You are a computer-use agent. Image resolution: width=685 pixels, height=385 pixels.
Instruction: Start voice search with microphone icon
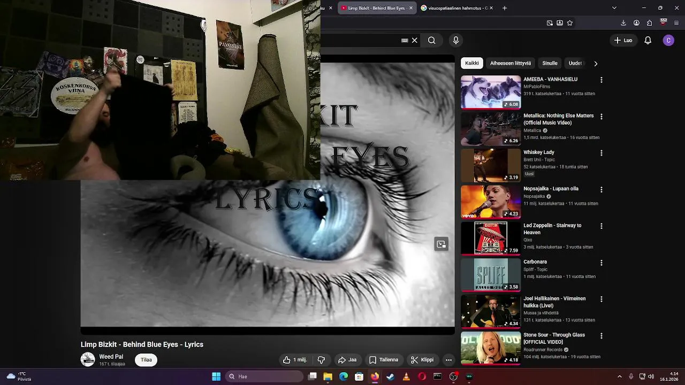pos(456,40)
